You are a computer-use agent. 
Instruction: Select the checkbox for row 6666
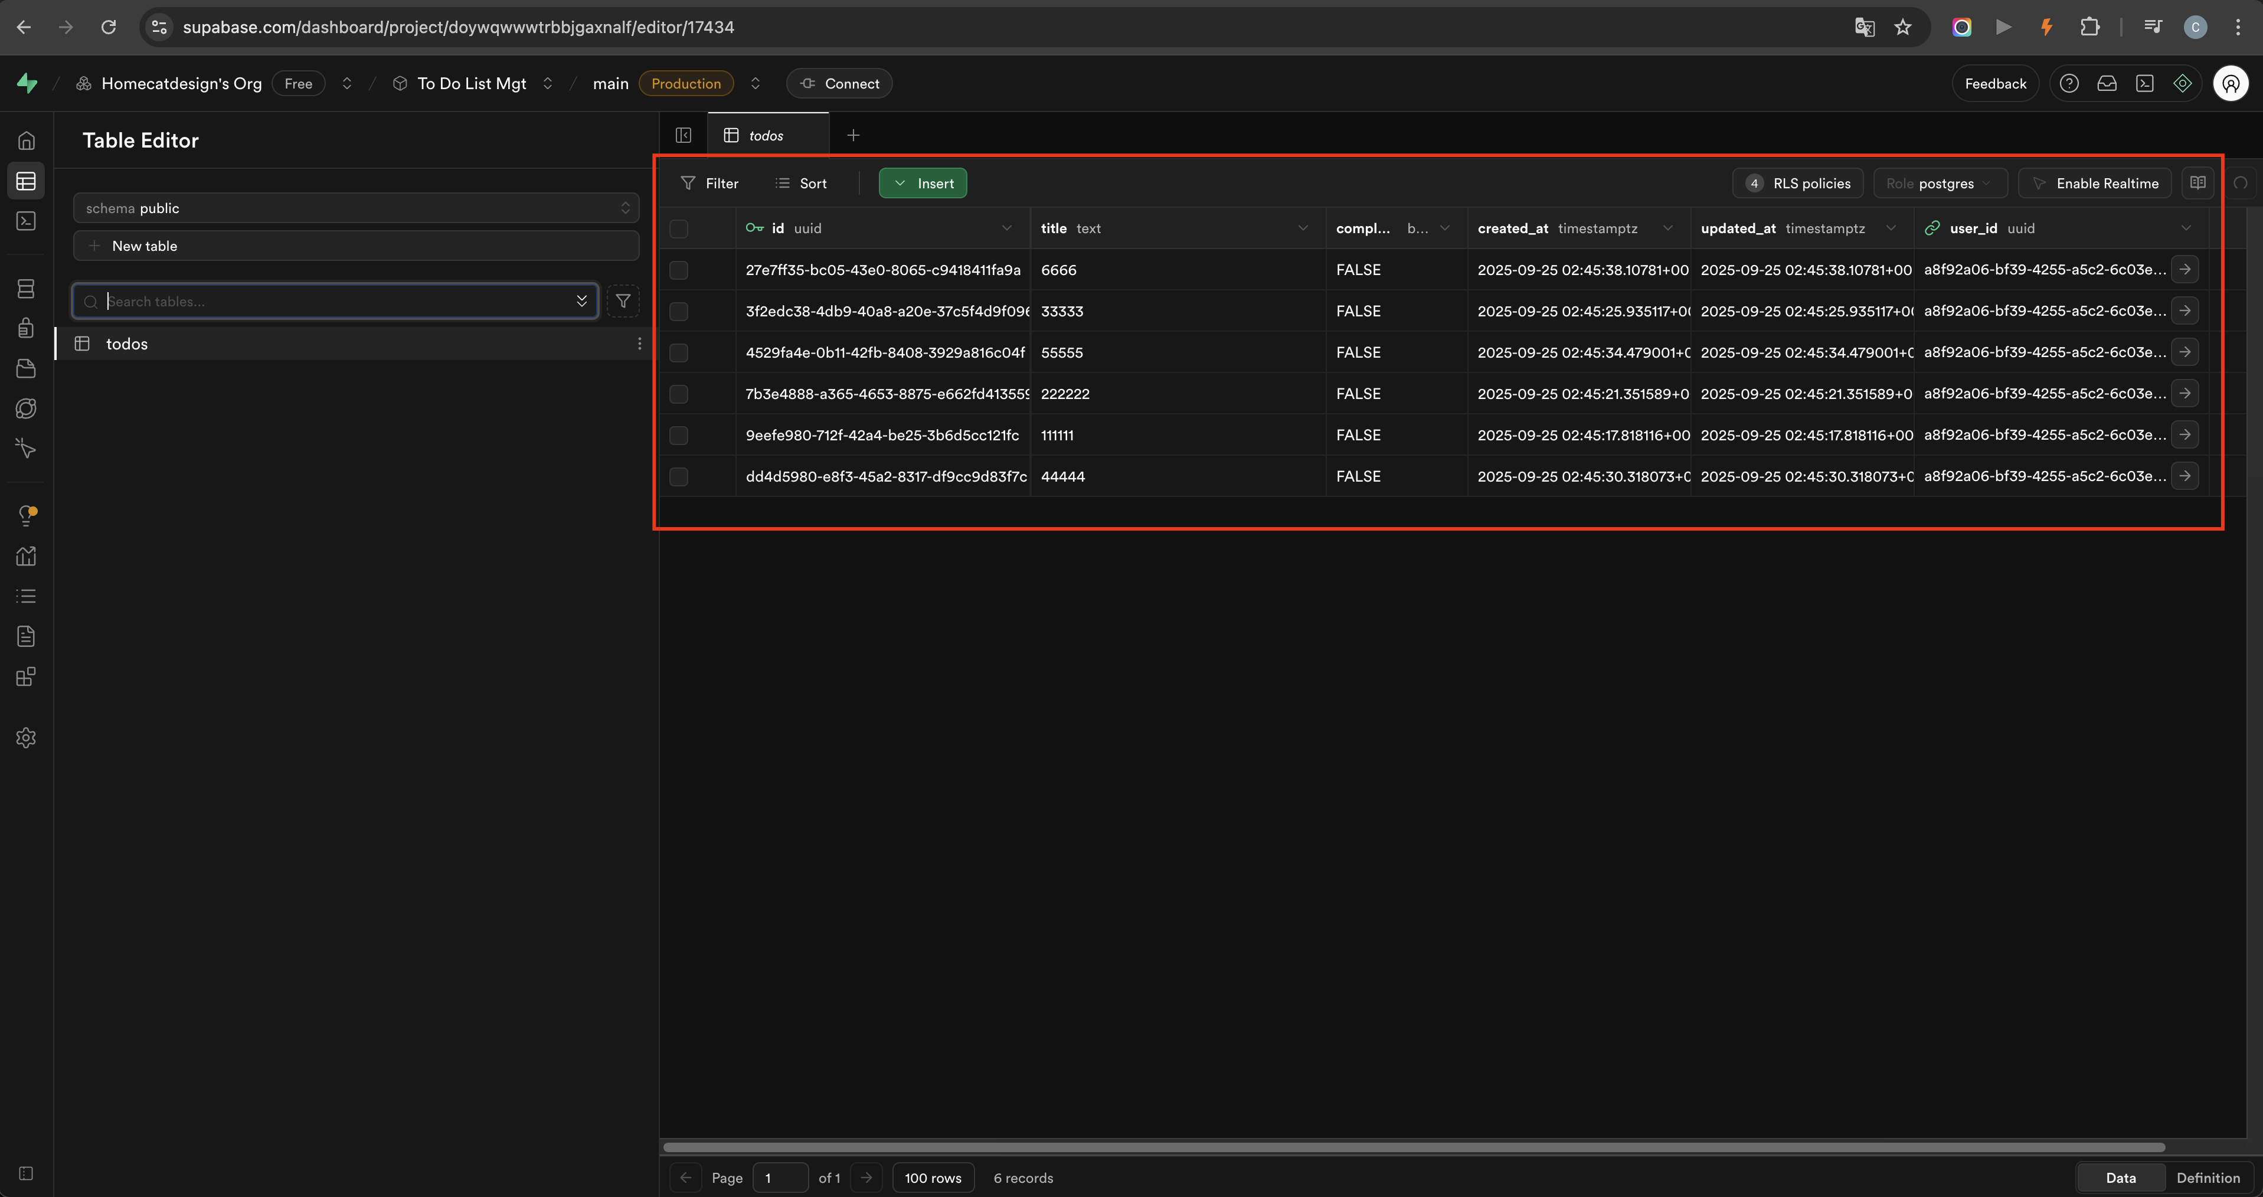coord(678,270)
